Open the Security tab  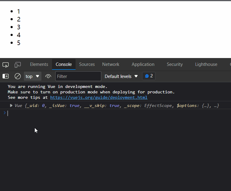175,64
